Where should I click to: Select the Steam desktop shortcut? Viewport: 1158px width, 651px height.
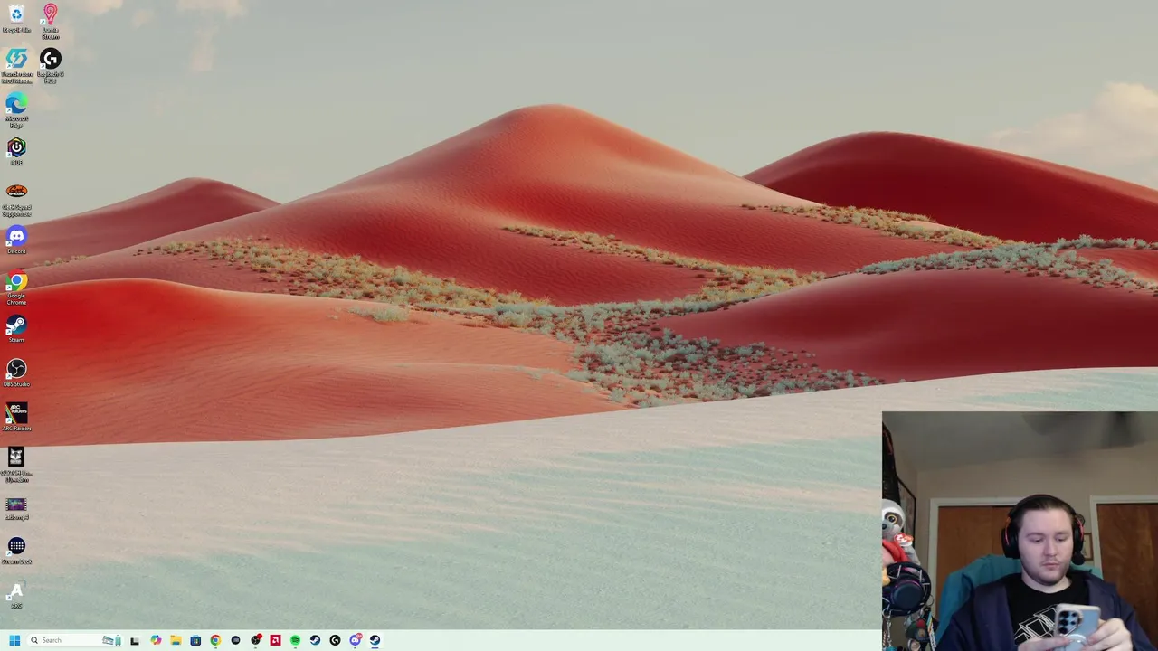point(16,328)
